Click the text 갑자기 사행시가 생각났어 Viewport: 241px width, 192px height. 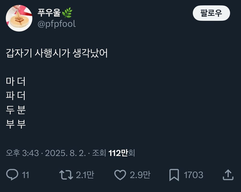57,54
